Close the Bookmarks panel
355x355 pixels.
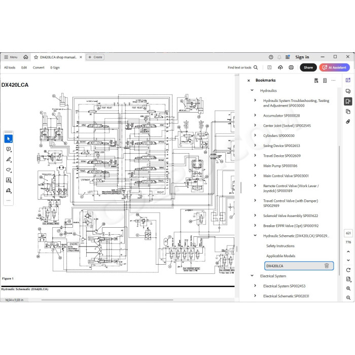coord(248,80)
